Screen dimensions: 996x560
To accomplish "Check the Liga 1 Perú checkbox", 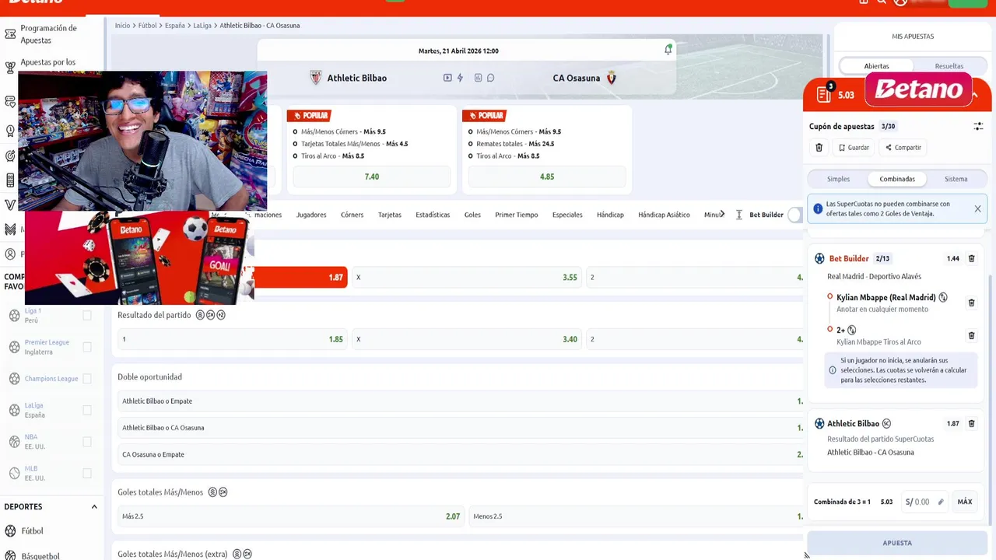I will pyautogui.click(x=87, y=315).
